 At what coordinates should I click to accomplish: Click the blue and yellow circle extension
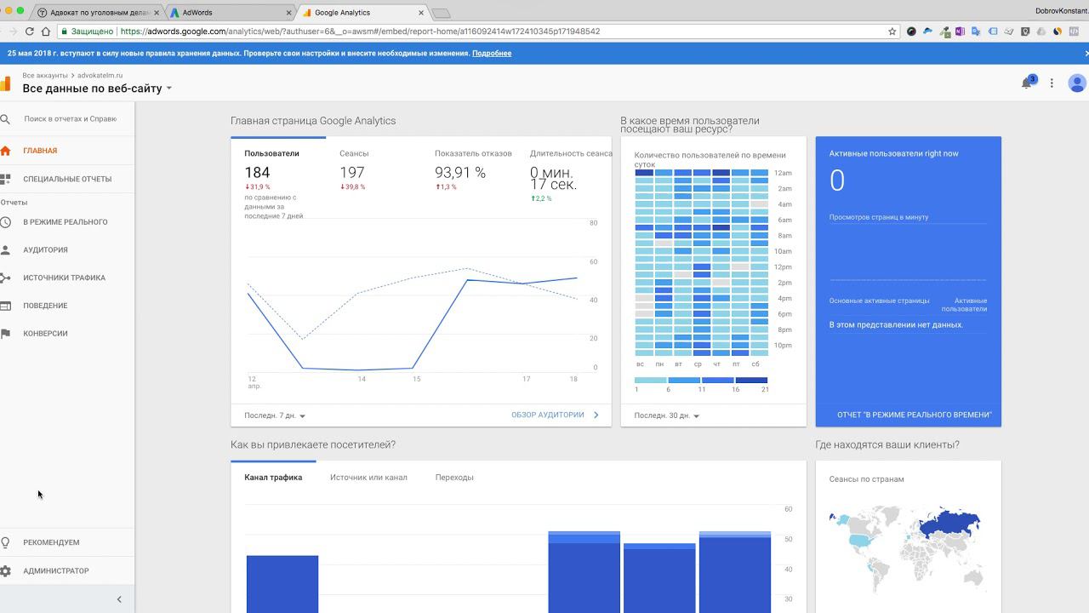(x=1058, y=32)
